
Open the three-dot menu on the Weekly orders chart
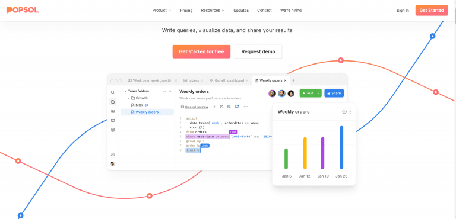pyautogui.click(x=350, y=112)
